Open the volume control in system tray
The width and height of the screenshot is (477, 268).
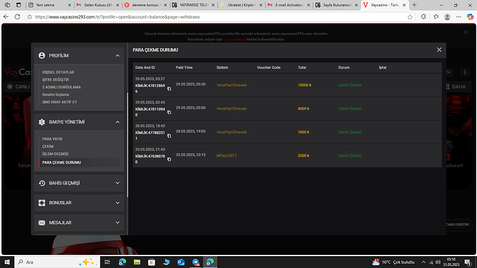tap(438, 262)
